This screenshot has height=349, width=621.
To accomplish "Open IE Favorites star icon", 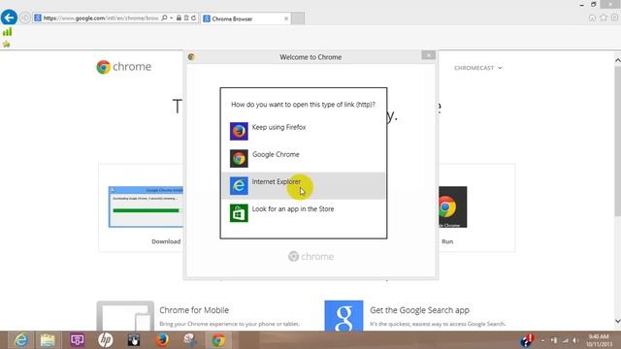I will (x=604, y=17).
